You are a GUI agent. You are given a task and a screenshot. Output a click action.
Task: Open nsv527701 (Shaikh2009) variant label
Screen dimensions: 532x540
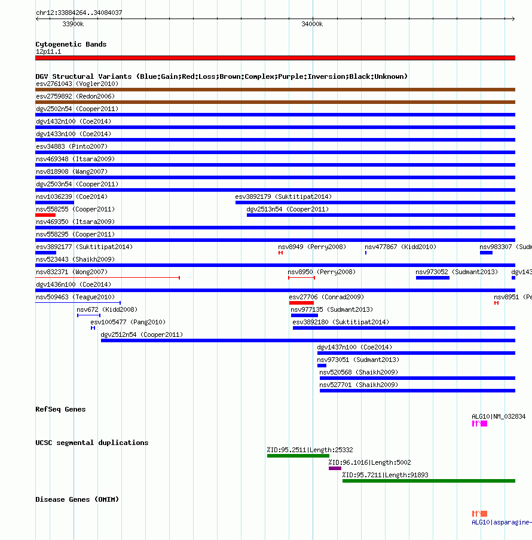[359, 385]
